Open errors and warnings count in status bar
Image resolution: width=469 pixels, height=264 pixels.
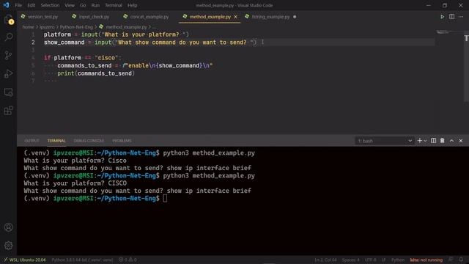(128, 260)
